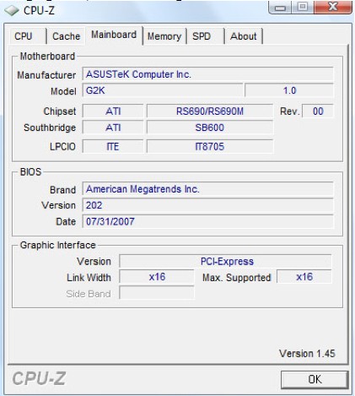
Task: Close the CPU-Z window
Action: [x=333, y=8]
